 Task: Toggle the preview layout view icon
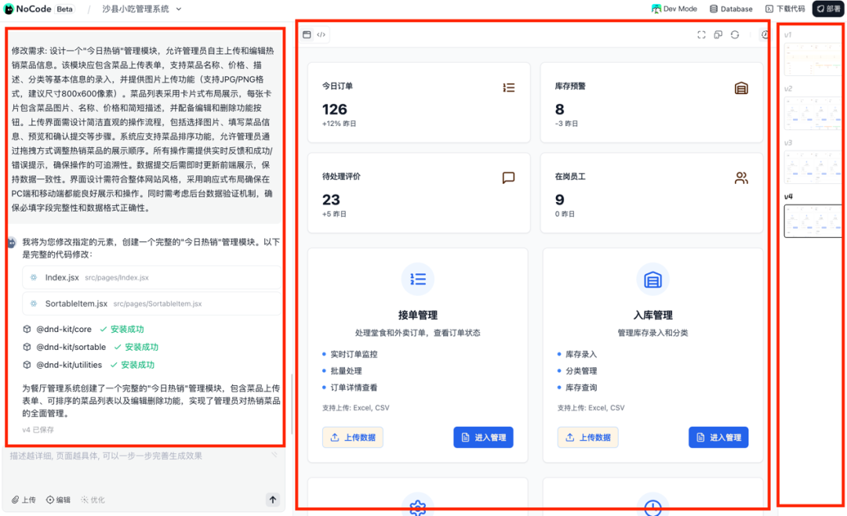pos(307,34)
